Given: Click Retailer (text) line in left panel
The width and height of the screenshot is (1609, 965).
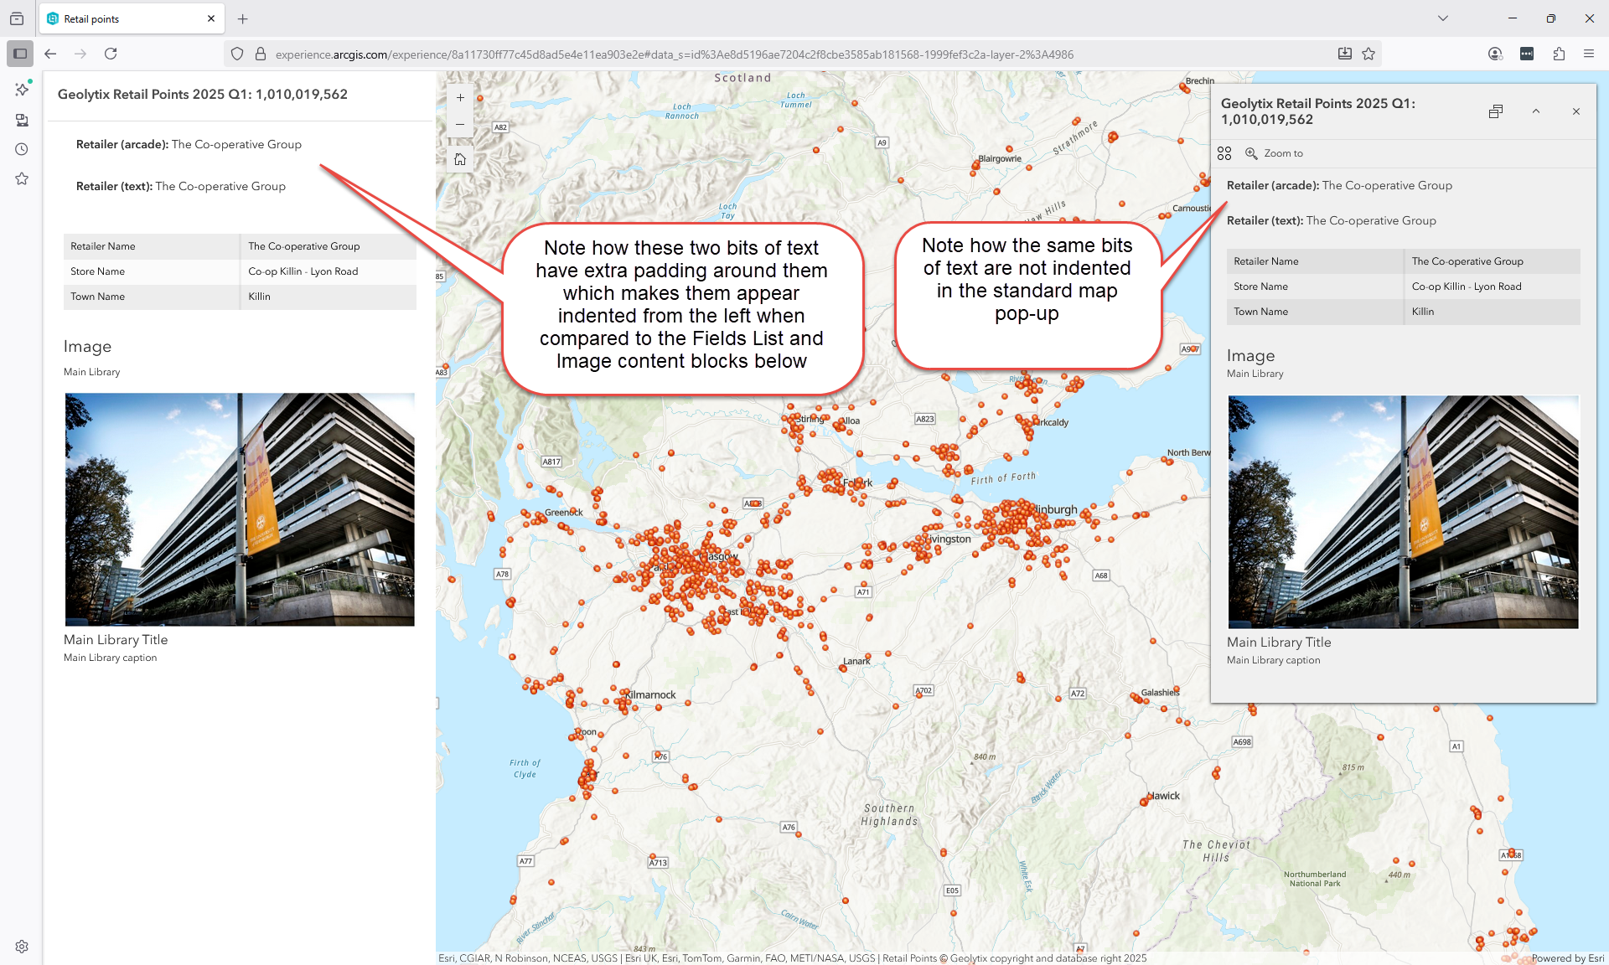Looking at the screenshot, I should (x=181, y=186).
